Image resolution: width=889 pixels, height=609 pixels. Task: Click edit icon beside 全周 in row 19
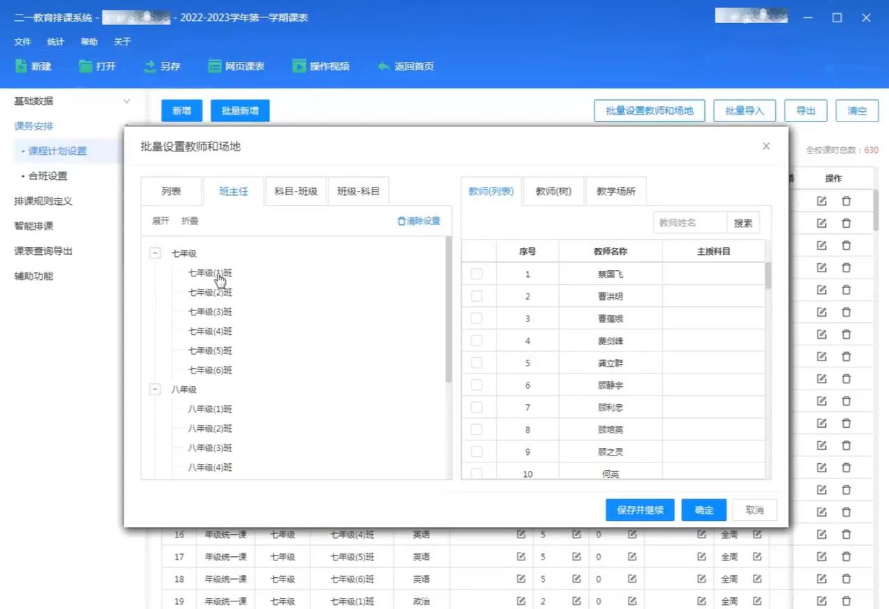(757, 601)
